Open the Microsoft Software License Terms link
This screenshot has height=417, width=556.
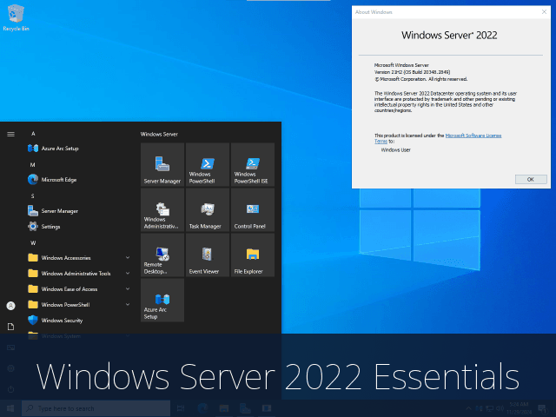pyautogui.click(x=473, y=136)
